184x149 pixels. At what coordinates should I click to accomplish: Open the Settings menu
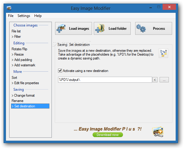24,16
